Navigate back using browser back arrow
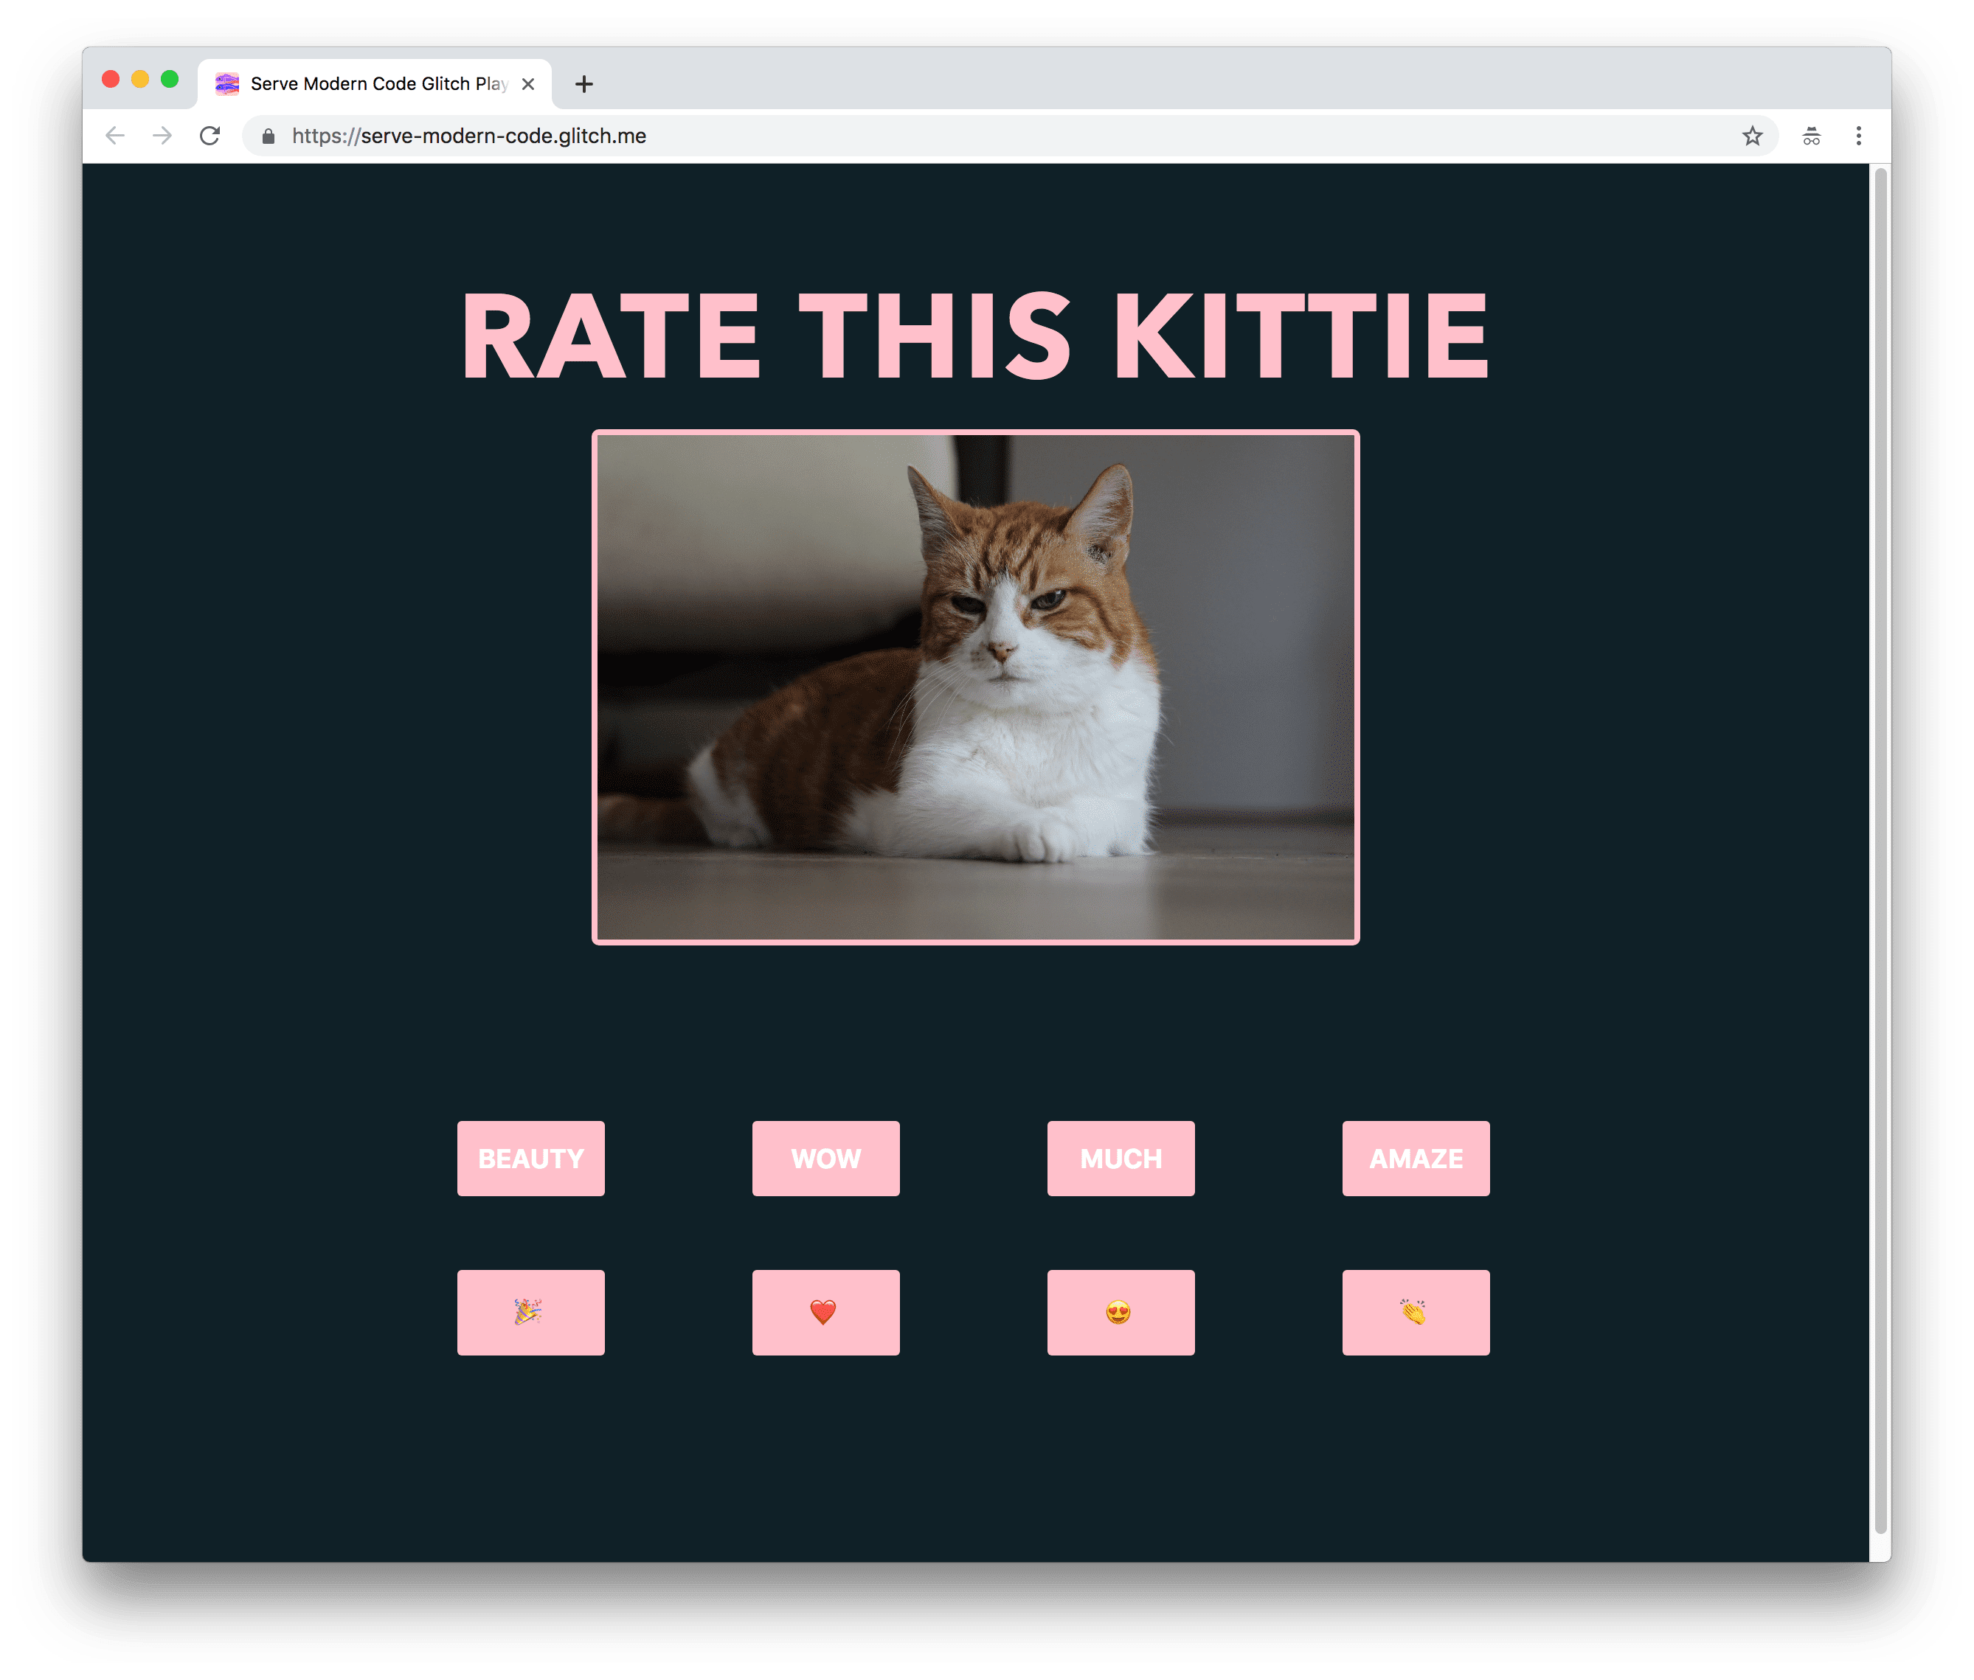 (x=111, y=136)
